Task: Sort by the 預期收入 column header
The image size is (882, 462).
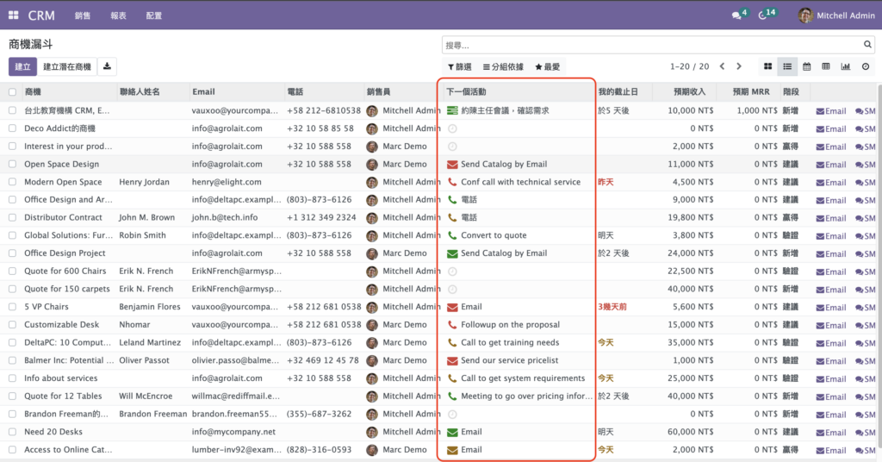Action: [x=689, y=91]
